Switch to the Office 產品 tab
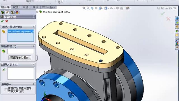Viewport: 179px width, 101px height. pyautogui.click(x=48, y=7)
